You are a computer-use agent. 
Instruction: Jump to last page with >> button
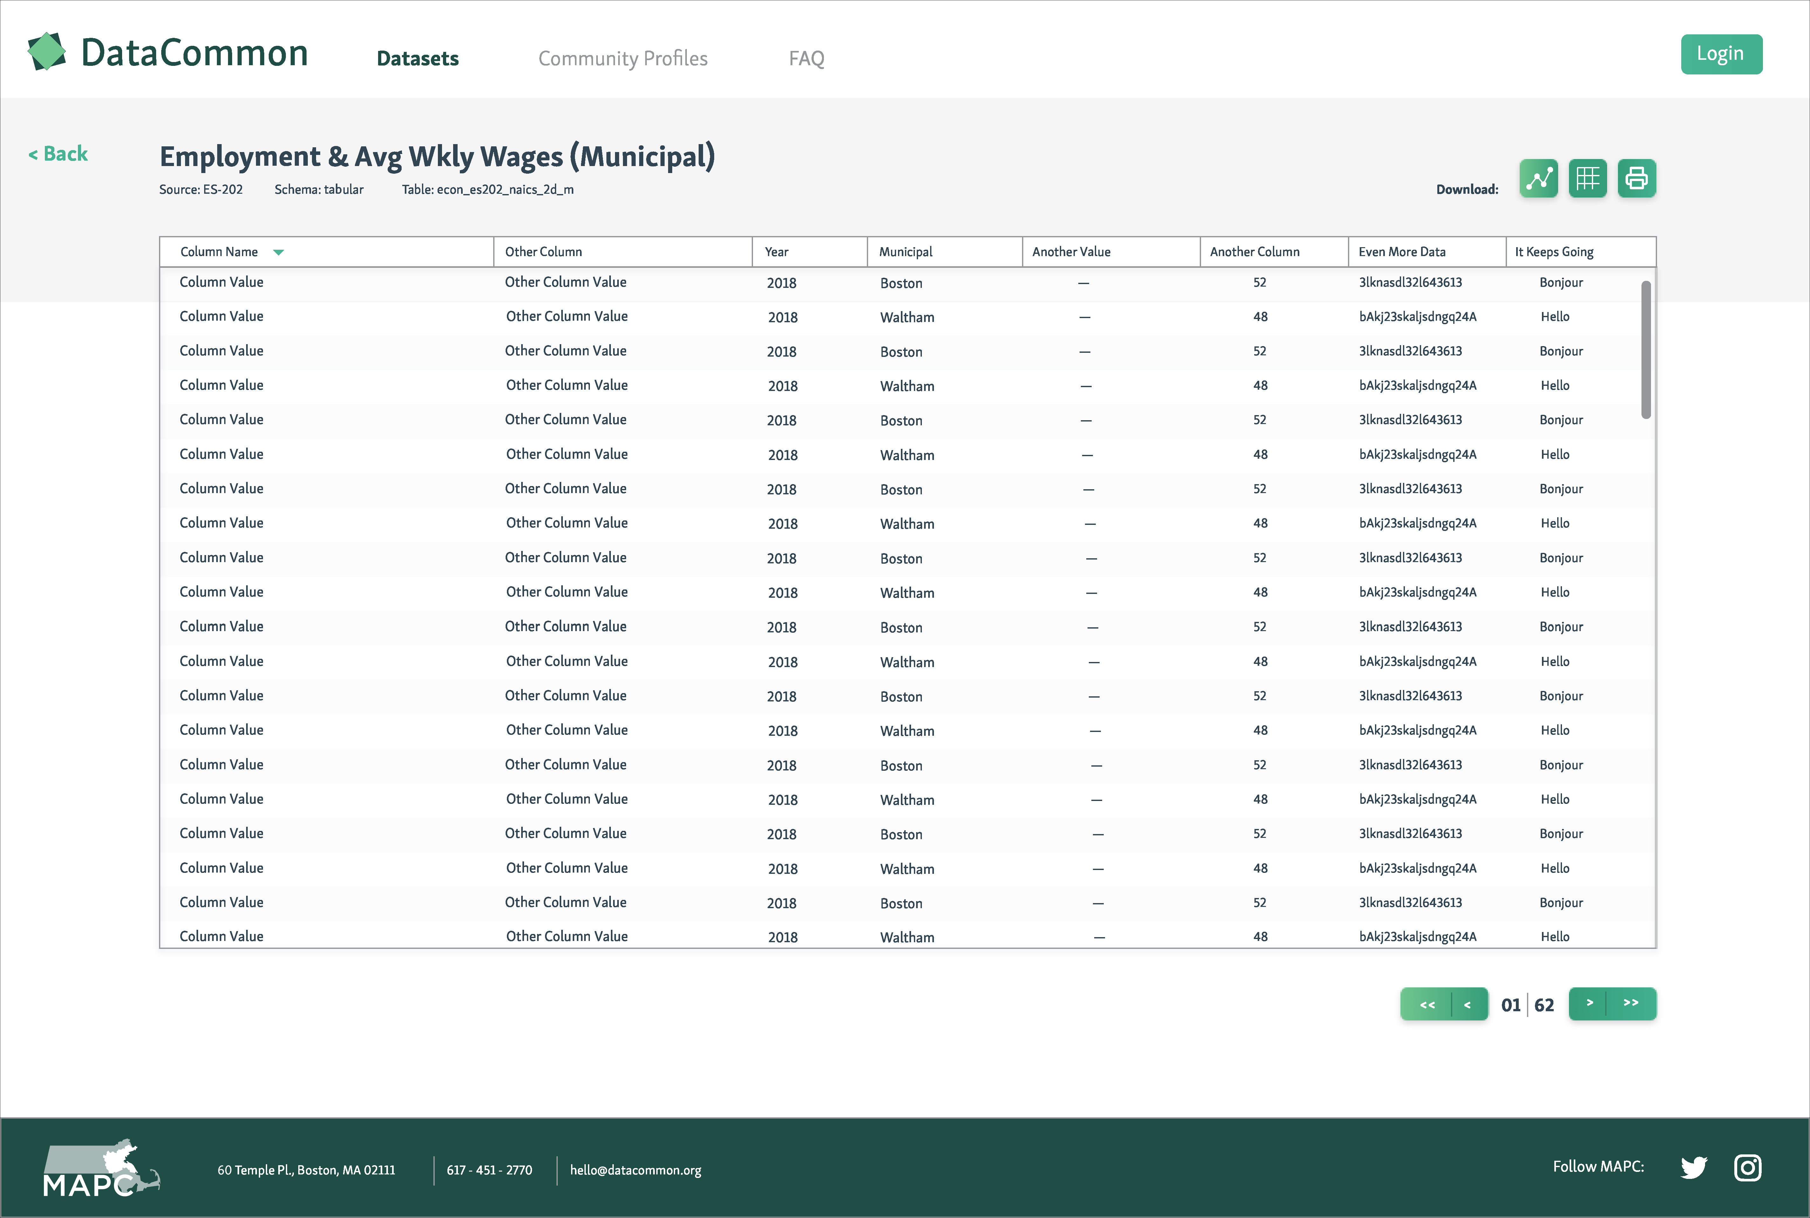[x=1631, y=1004]
